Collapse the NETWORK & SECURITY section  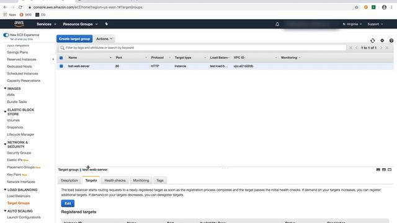click(5, 144)
